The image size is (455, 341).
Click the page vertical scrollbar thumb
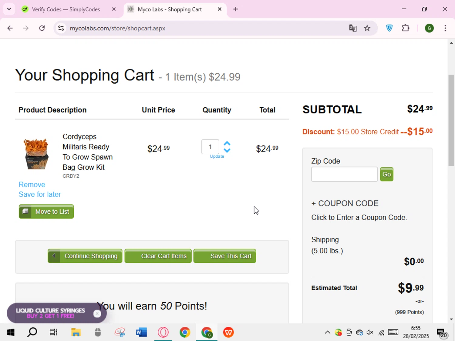(x=451, y=120)
